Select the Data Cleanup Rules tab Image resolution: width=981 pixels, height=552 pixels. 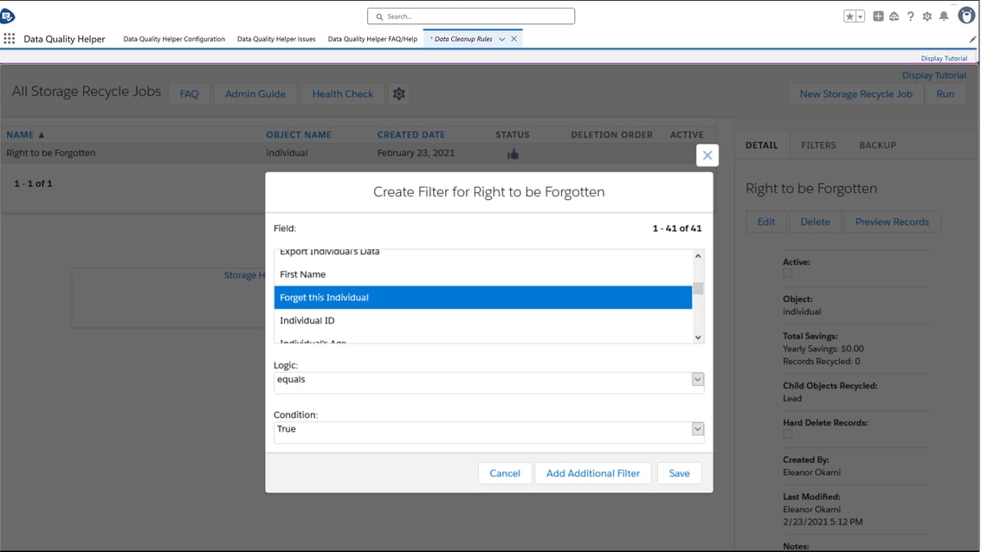click(x=462, y=39)
